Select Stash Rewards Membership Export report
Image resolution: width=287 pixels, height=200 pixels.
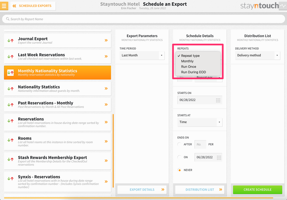tap(57, 161)
